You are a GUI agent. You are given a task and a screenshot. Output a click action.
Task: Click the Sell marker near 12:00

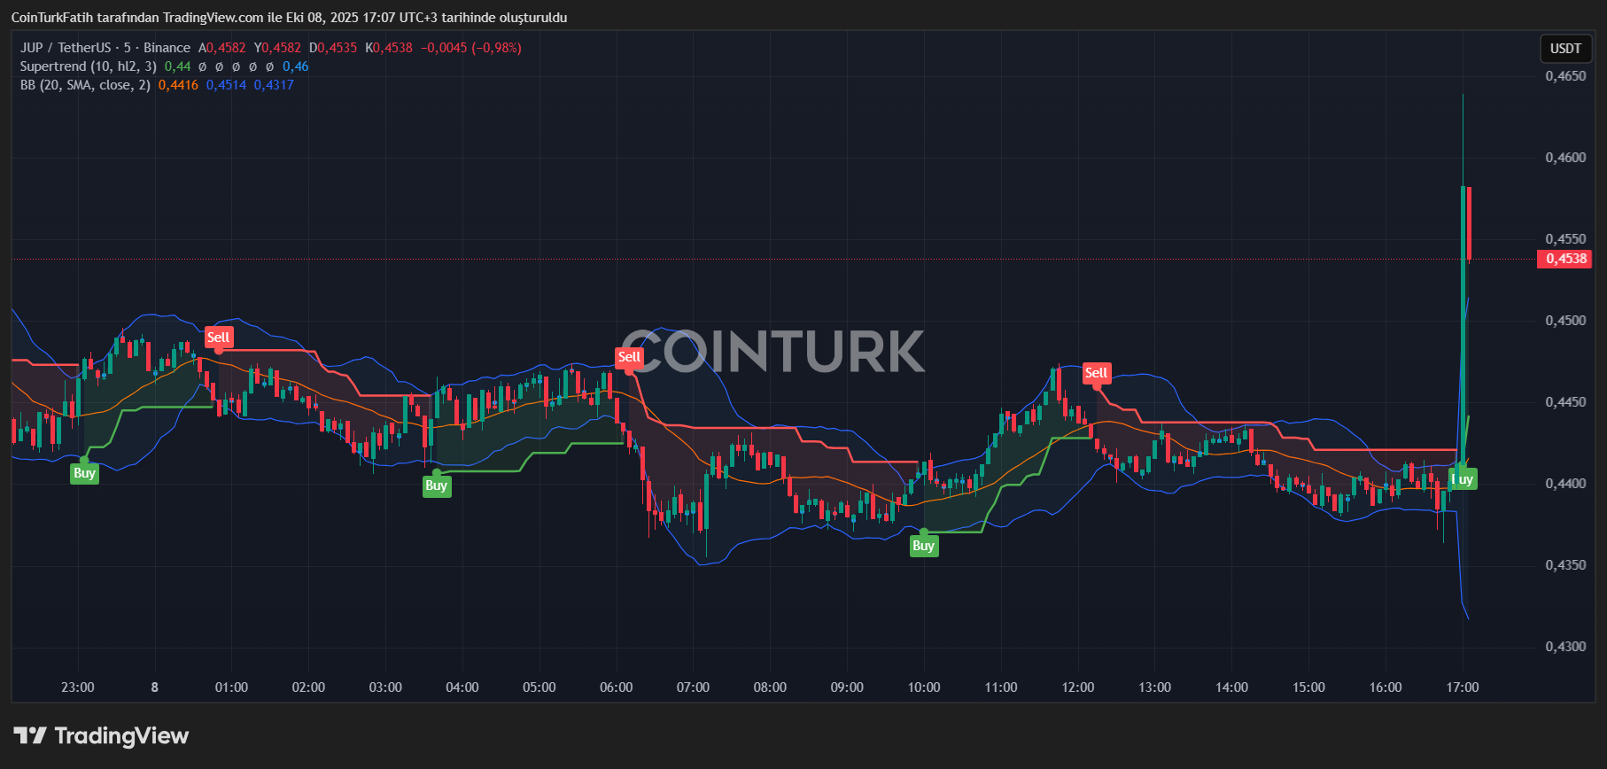(1096, 373)
